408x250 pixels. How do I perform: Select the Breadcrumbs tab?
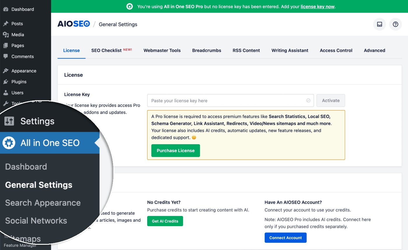(206, 50)
